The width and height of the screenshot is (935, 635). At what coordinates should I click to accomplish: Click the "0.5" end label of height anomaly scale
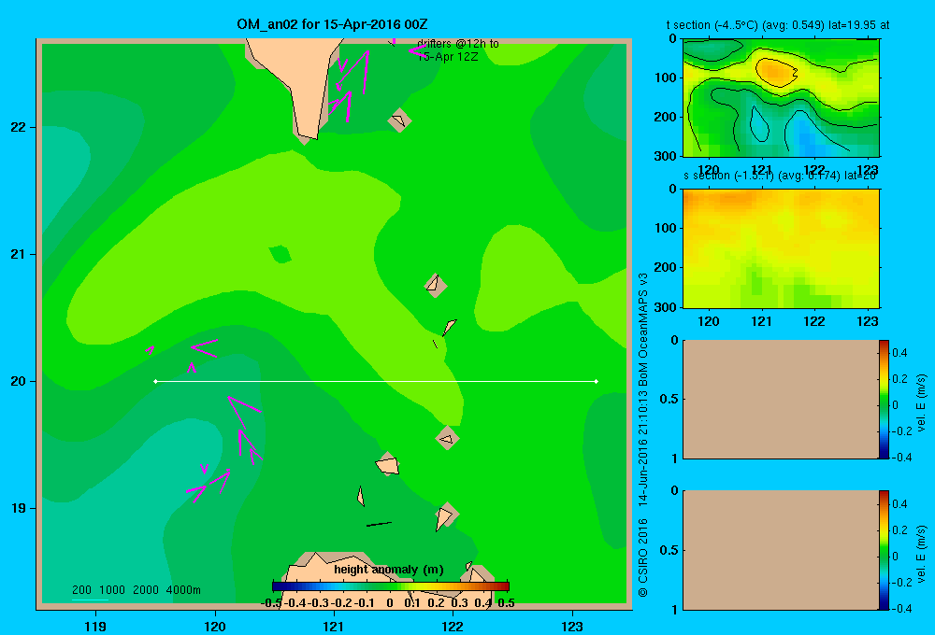(506, 603)
